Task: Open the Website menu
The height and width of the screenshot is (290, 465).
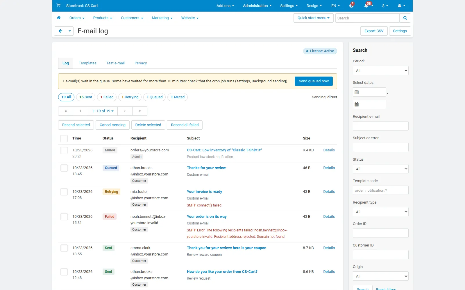Action: coord(190,18)
